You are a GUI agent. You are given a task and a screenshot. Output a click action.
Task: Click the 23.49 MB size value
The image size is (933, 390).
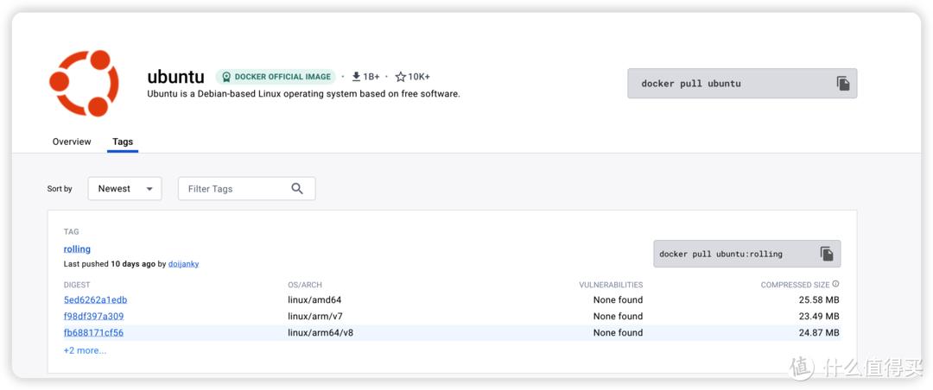pyautogui.click(x=819, y=317)
